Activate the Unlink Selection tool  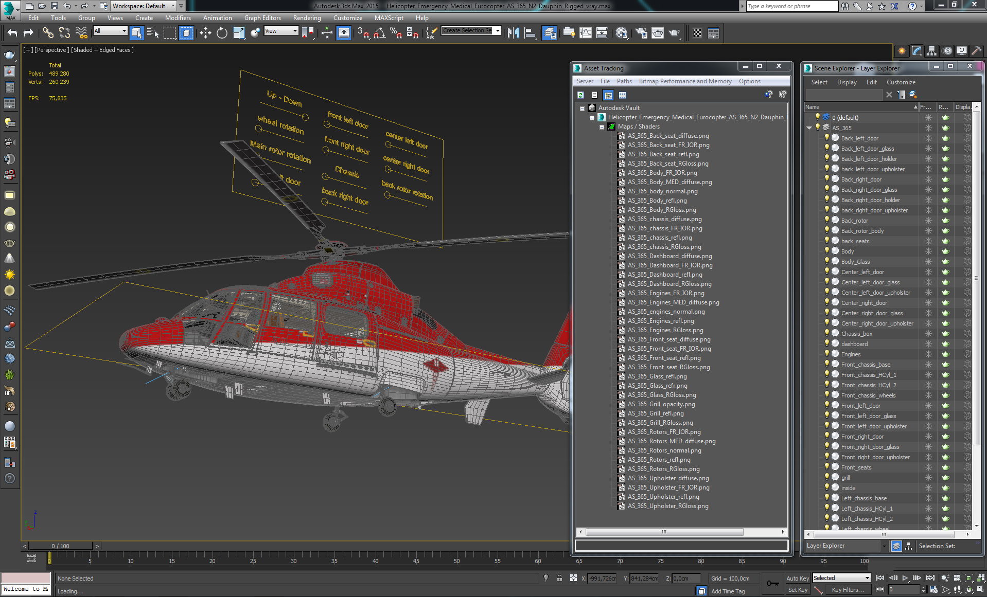tap(64, 33)
